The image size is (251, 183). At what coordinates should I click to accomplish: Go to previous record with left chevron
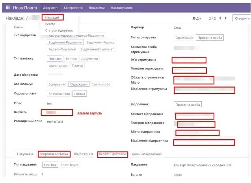pyautogui.click(x=220, y=18)
